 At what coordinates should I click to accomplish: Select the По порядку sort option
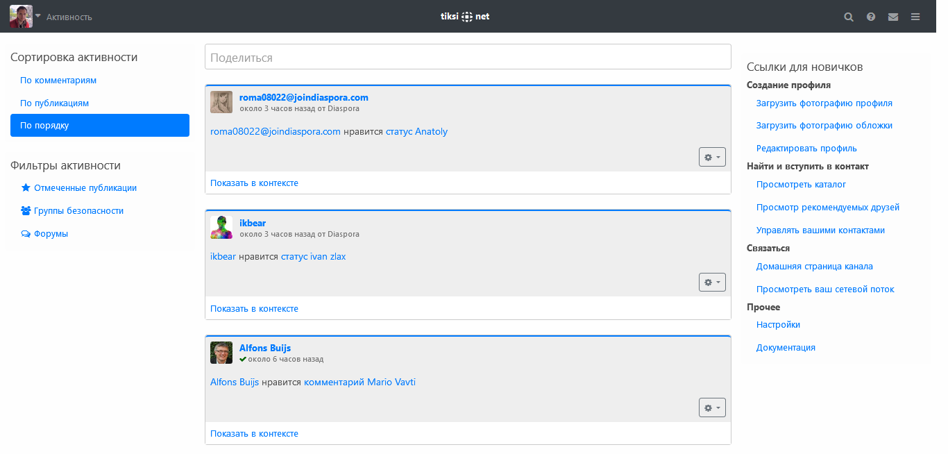(x=100, y=126)
